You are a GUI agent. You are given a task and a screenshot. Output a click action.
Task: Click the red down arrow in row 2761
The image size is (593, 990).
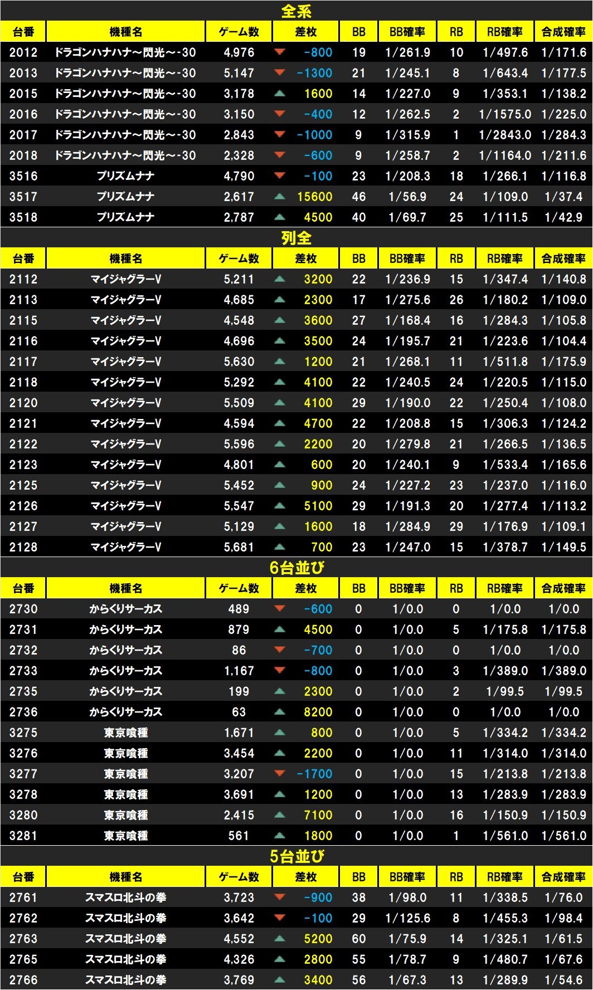coord(280,898)
